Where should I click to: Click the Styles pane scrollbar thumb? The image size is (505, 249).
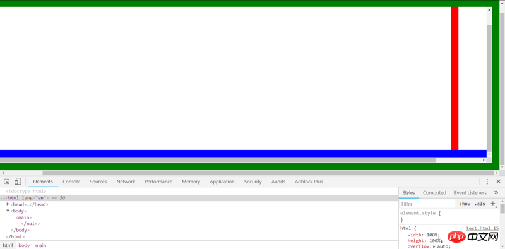(x=502, y=208)
